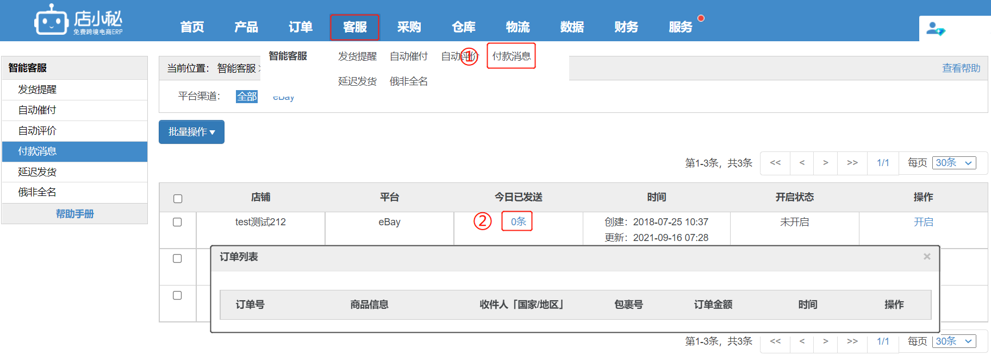Click 开启 link for test测试212
Image resolution: width=991 pixels, height=355 pixels.
(x=923, y=222)
